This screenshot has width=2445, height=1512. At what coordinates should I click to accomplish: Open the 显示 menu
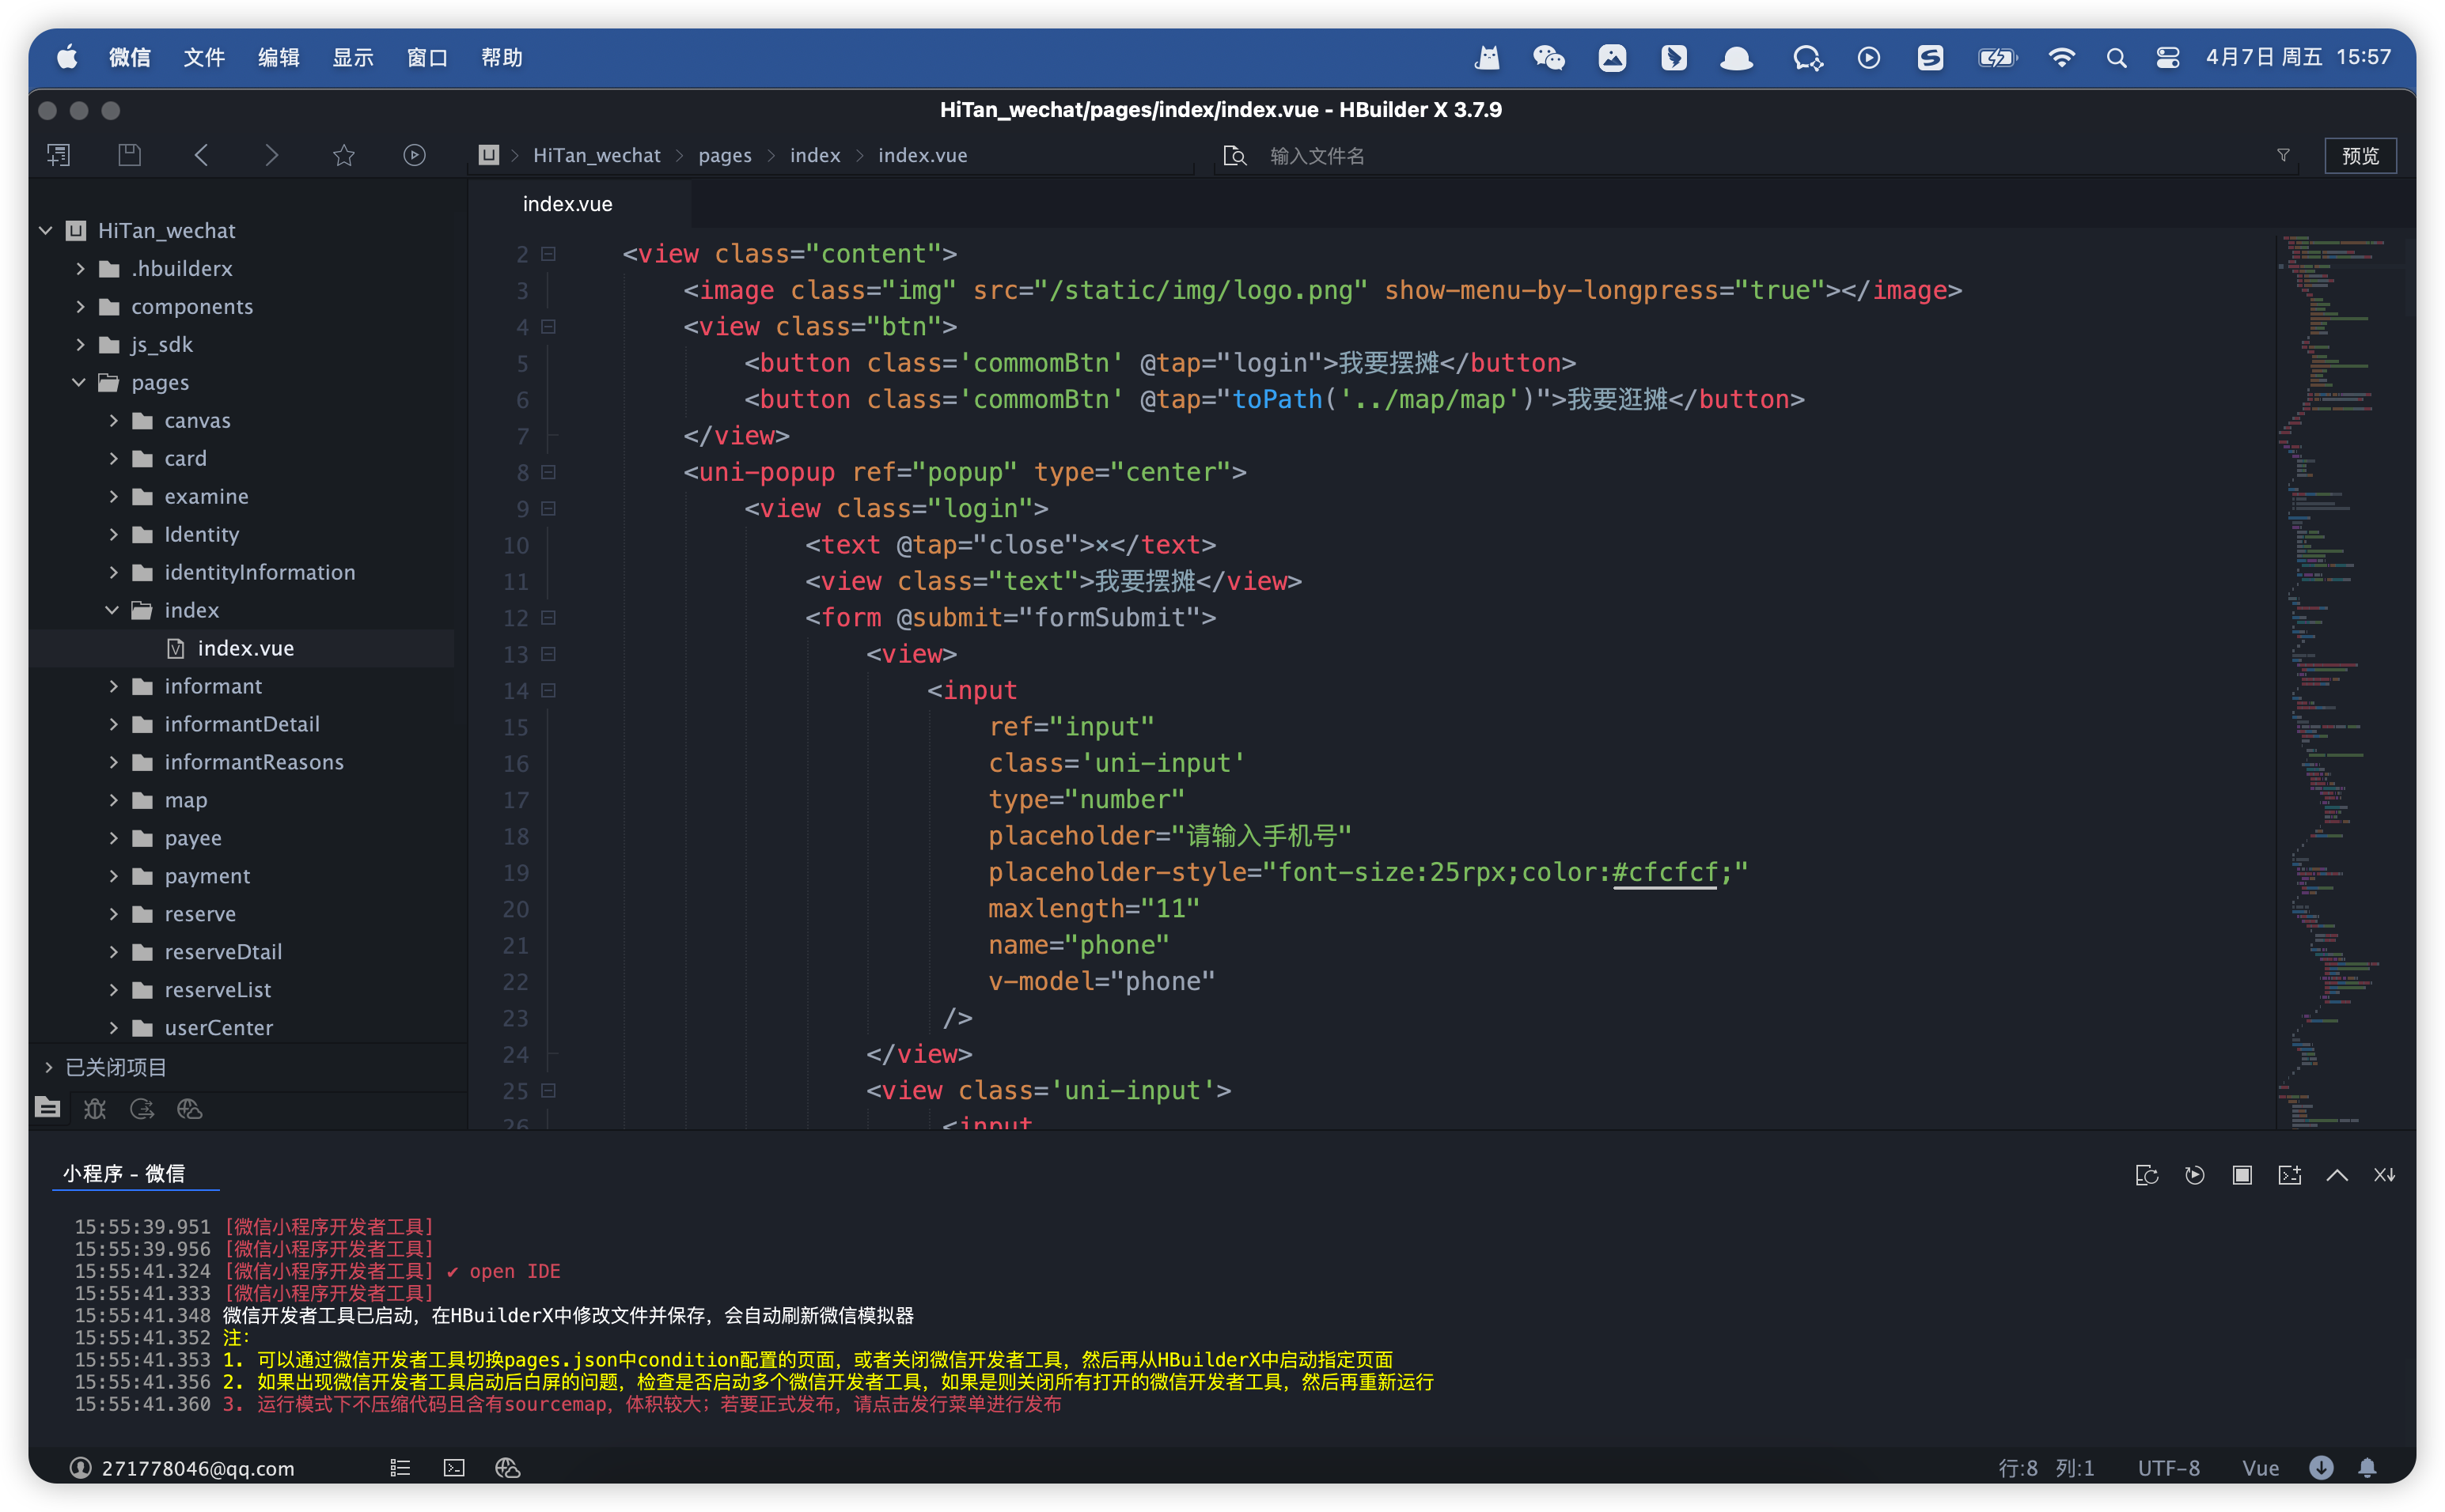(x=353, y=58)
